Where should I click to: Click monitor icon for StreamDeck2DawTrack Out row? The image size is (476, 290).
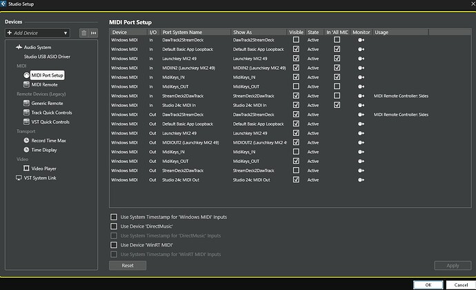coord(361,171)
